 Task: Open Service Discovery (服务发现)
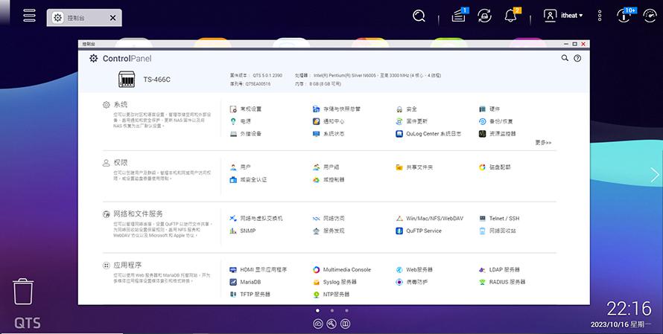tap(329, 231)
